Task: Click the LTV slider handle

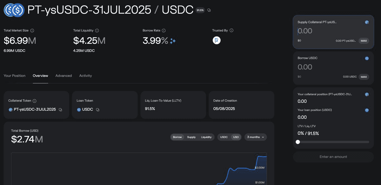Action: coord(298,142)
